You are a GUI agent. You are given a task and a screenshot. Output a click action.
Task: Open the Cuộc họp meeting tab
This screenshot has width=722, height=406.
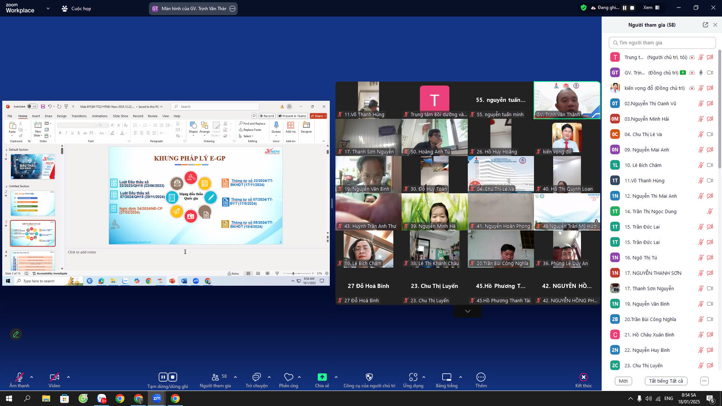76,8
